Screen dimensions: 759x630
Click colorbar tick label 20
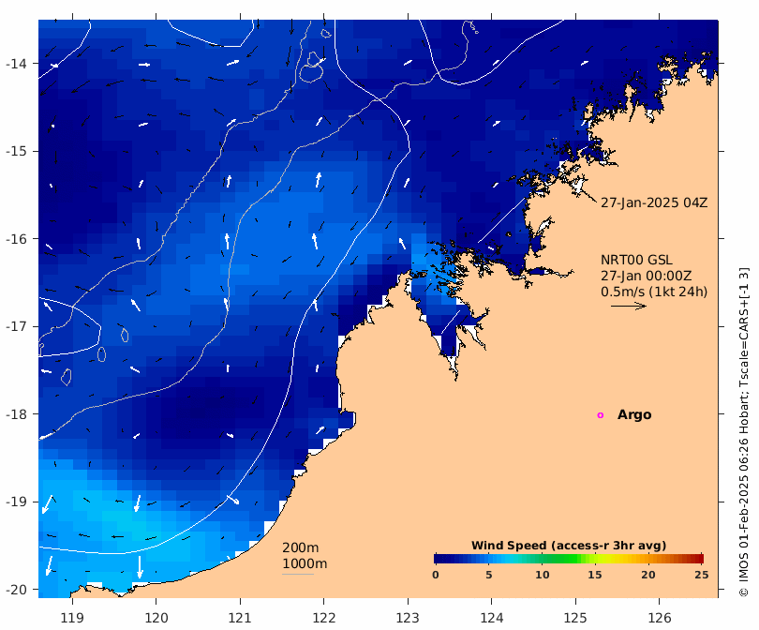click(x=648, y=575)
